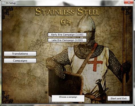The width and height of the screenshot is (135, 106).
Task: Close the SS Setup window
Action: [129, 2]
